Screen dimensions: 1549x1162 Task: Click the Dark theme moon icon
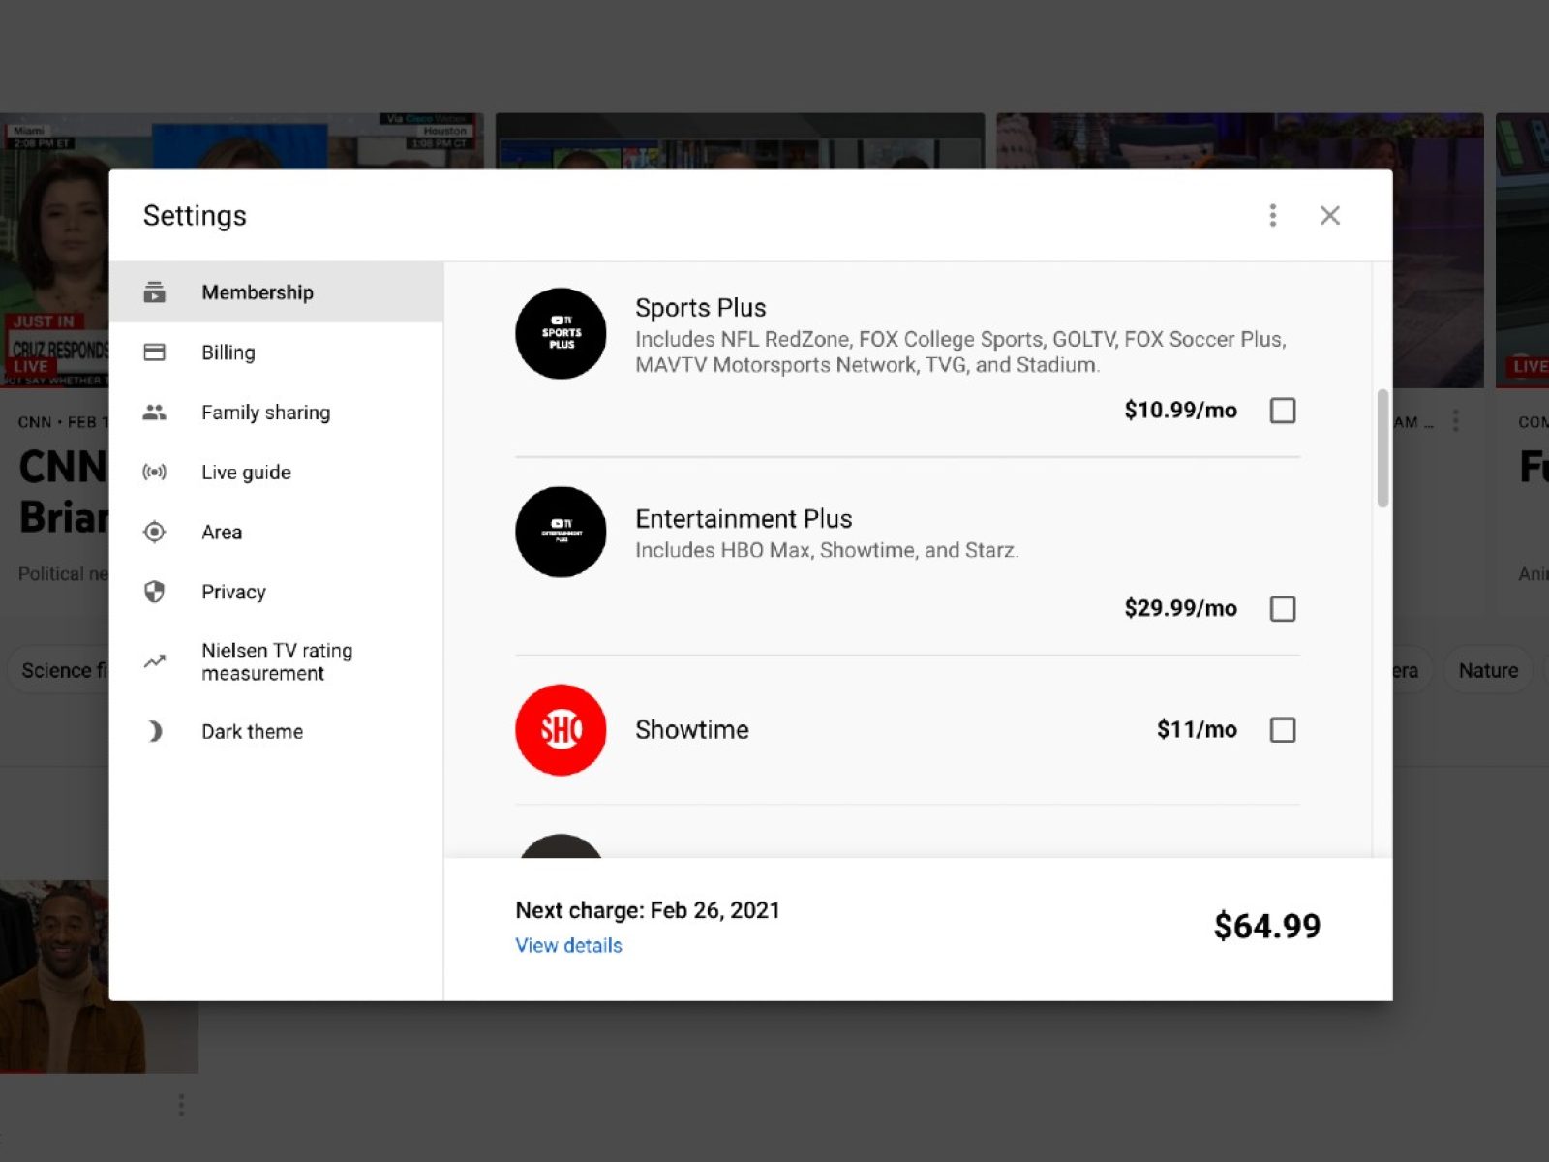(154, 732)
